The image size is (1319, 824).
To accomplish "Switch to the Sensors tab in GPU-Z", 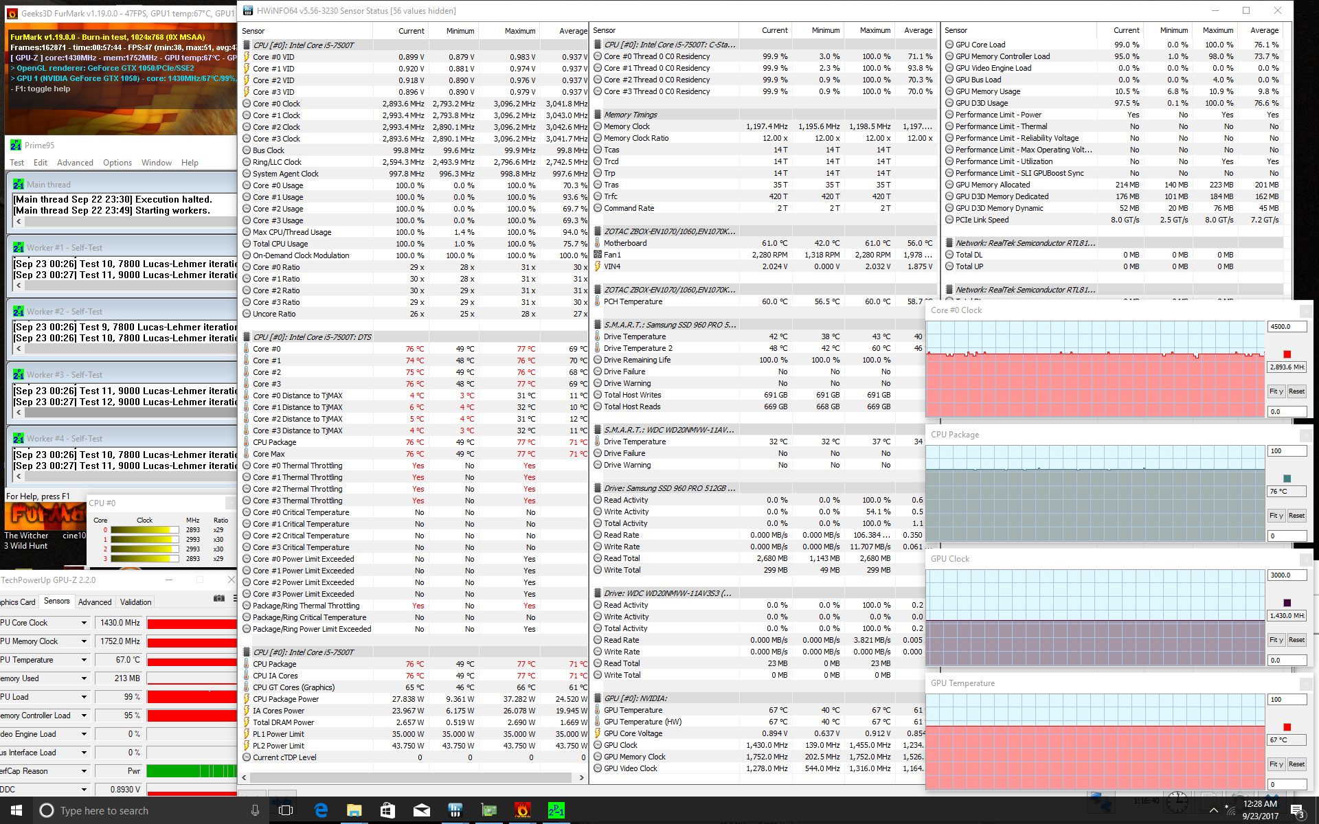I will [x=56, y=601].
